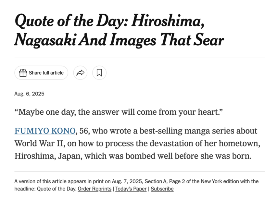
Task: Click the divider above the print note
Action: [140, 171]
